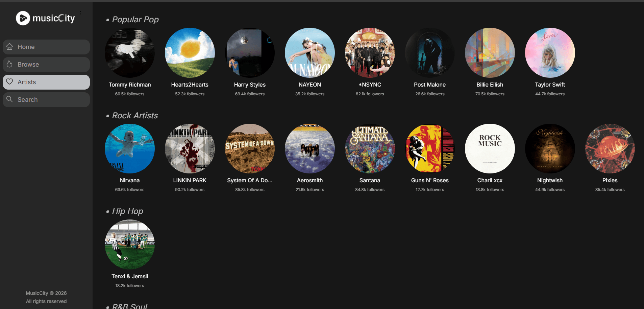644x309 pixels.
Task: Click the Harry Styles name link
Action: tap(250, 85)
